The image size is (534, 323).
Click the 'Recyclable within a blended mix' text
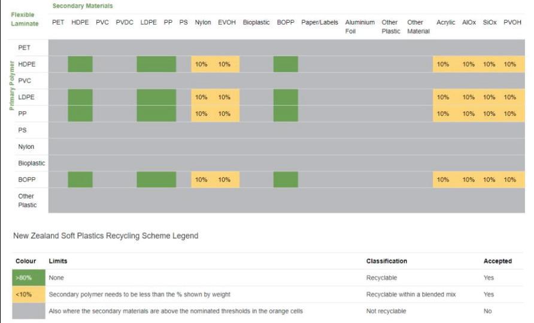(411, 294)
